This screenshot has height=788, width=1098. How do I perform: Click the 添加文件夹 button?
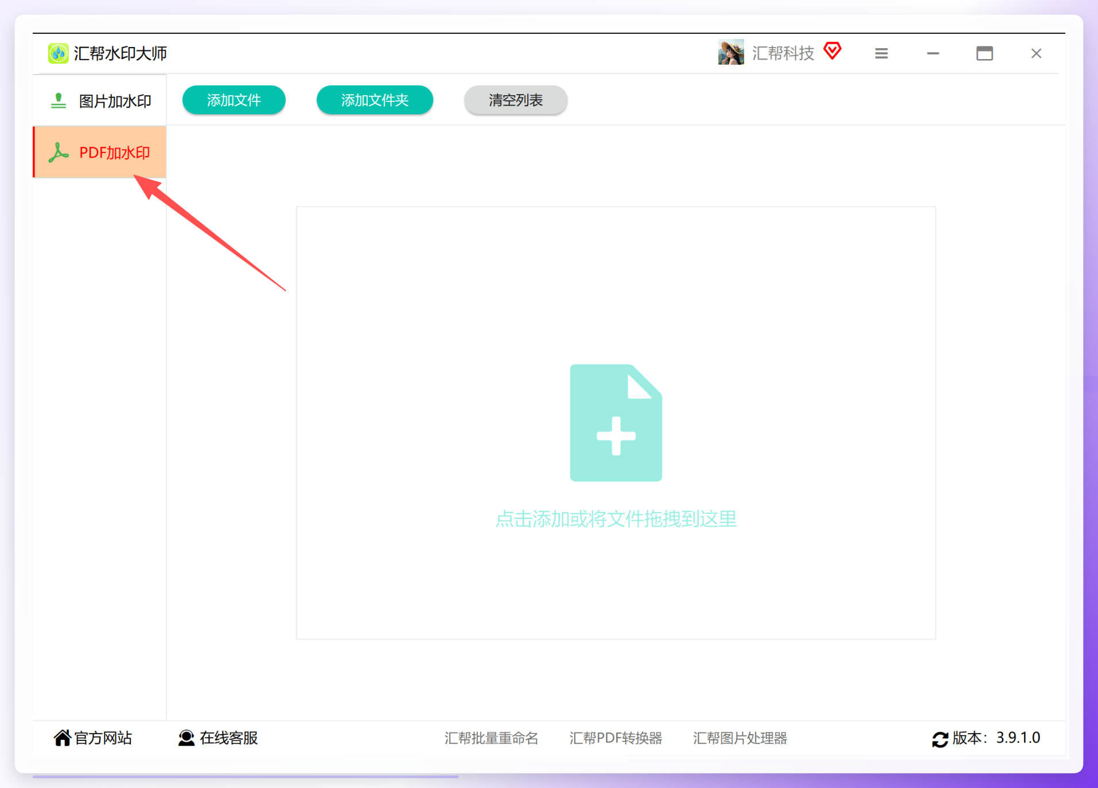click(x=375, y=100)
